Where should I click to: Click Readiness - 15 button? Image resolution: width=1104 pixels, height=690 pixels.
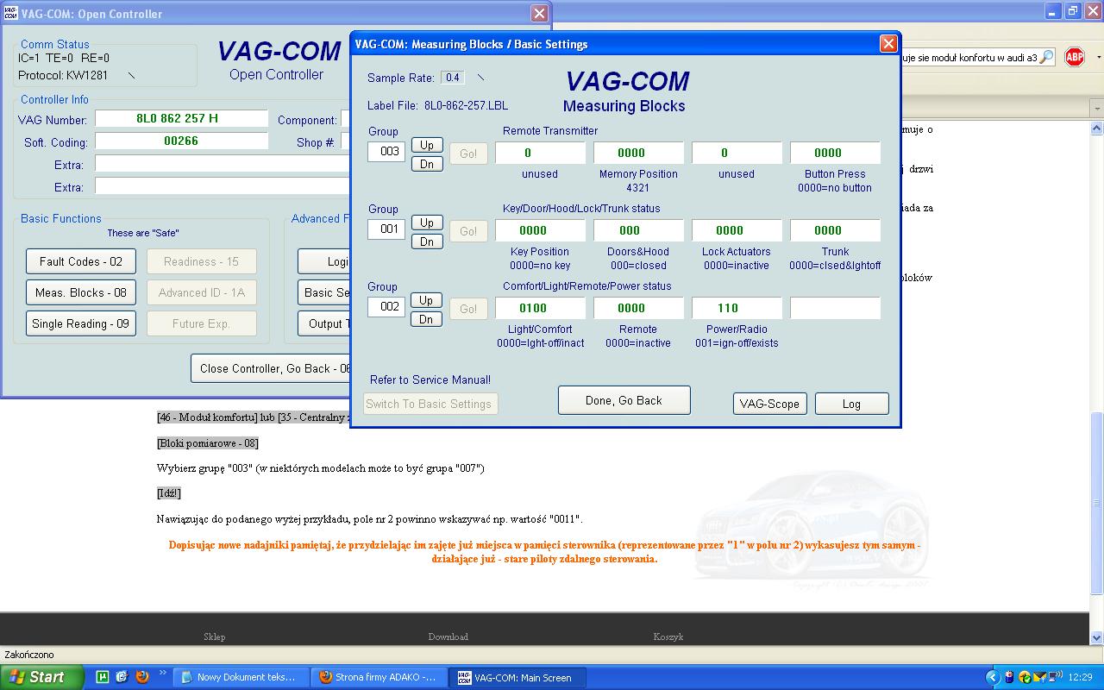coord(202,261)
